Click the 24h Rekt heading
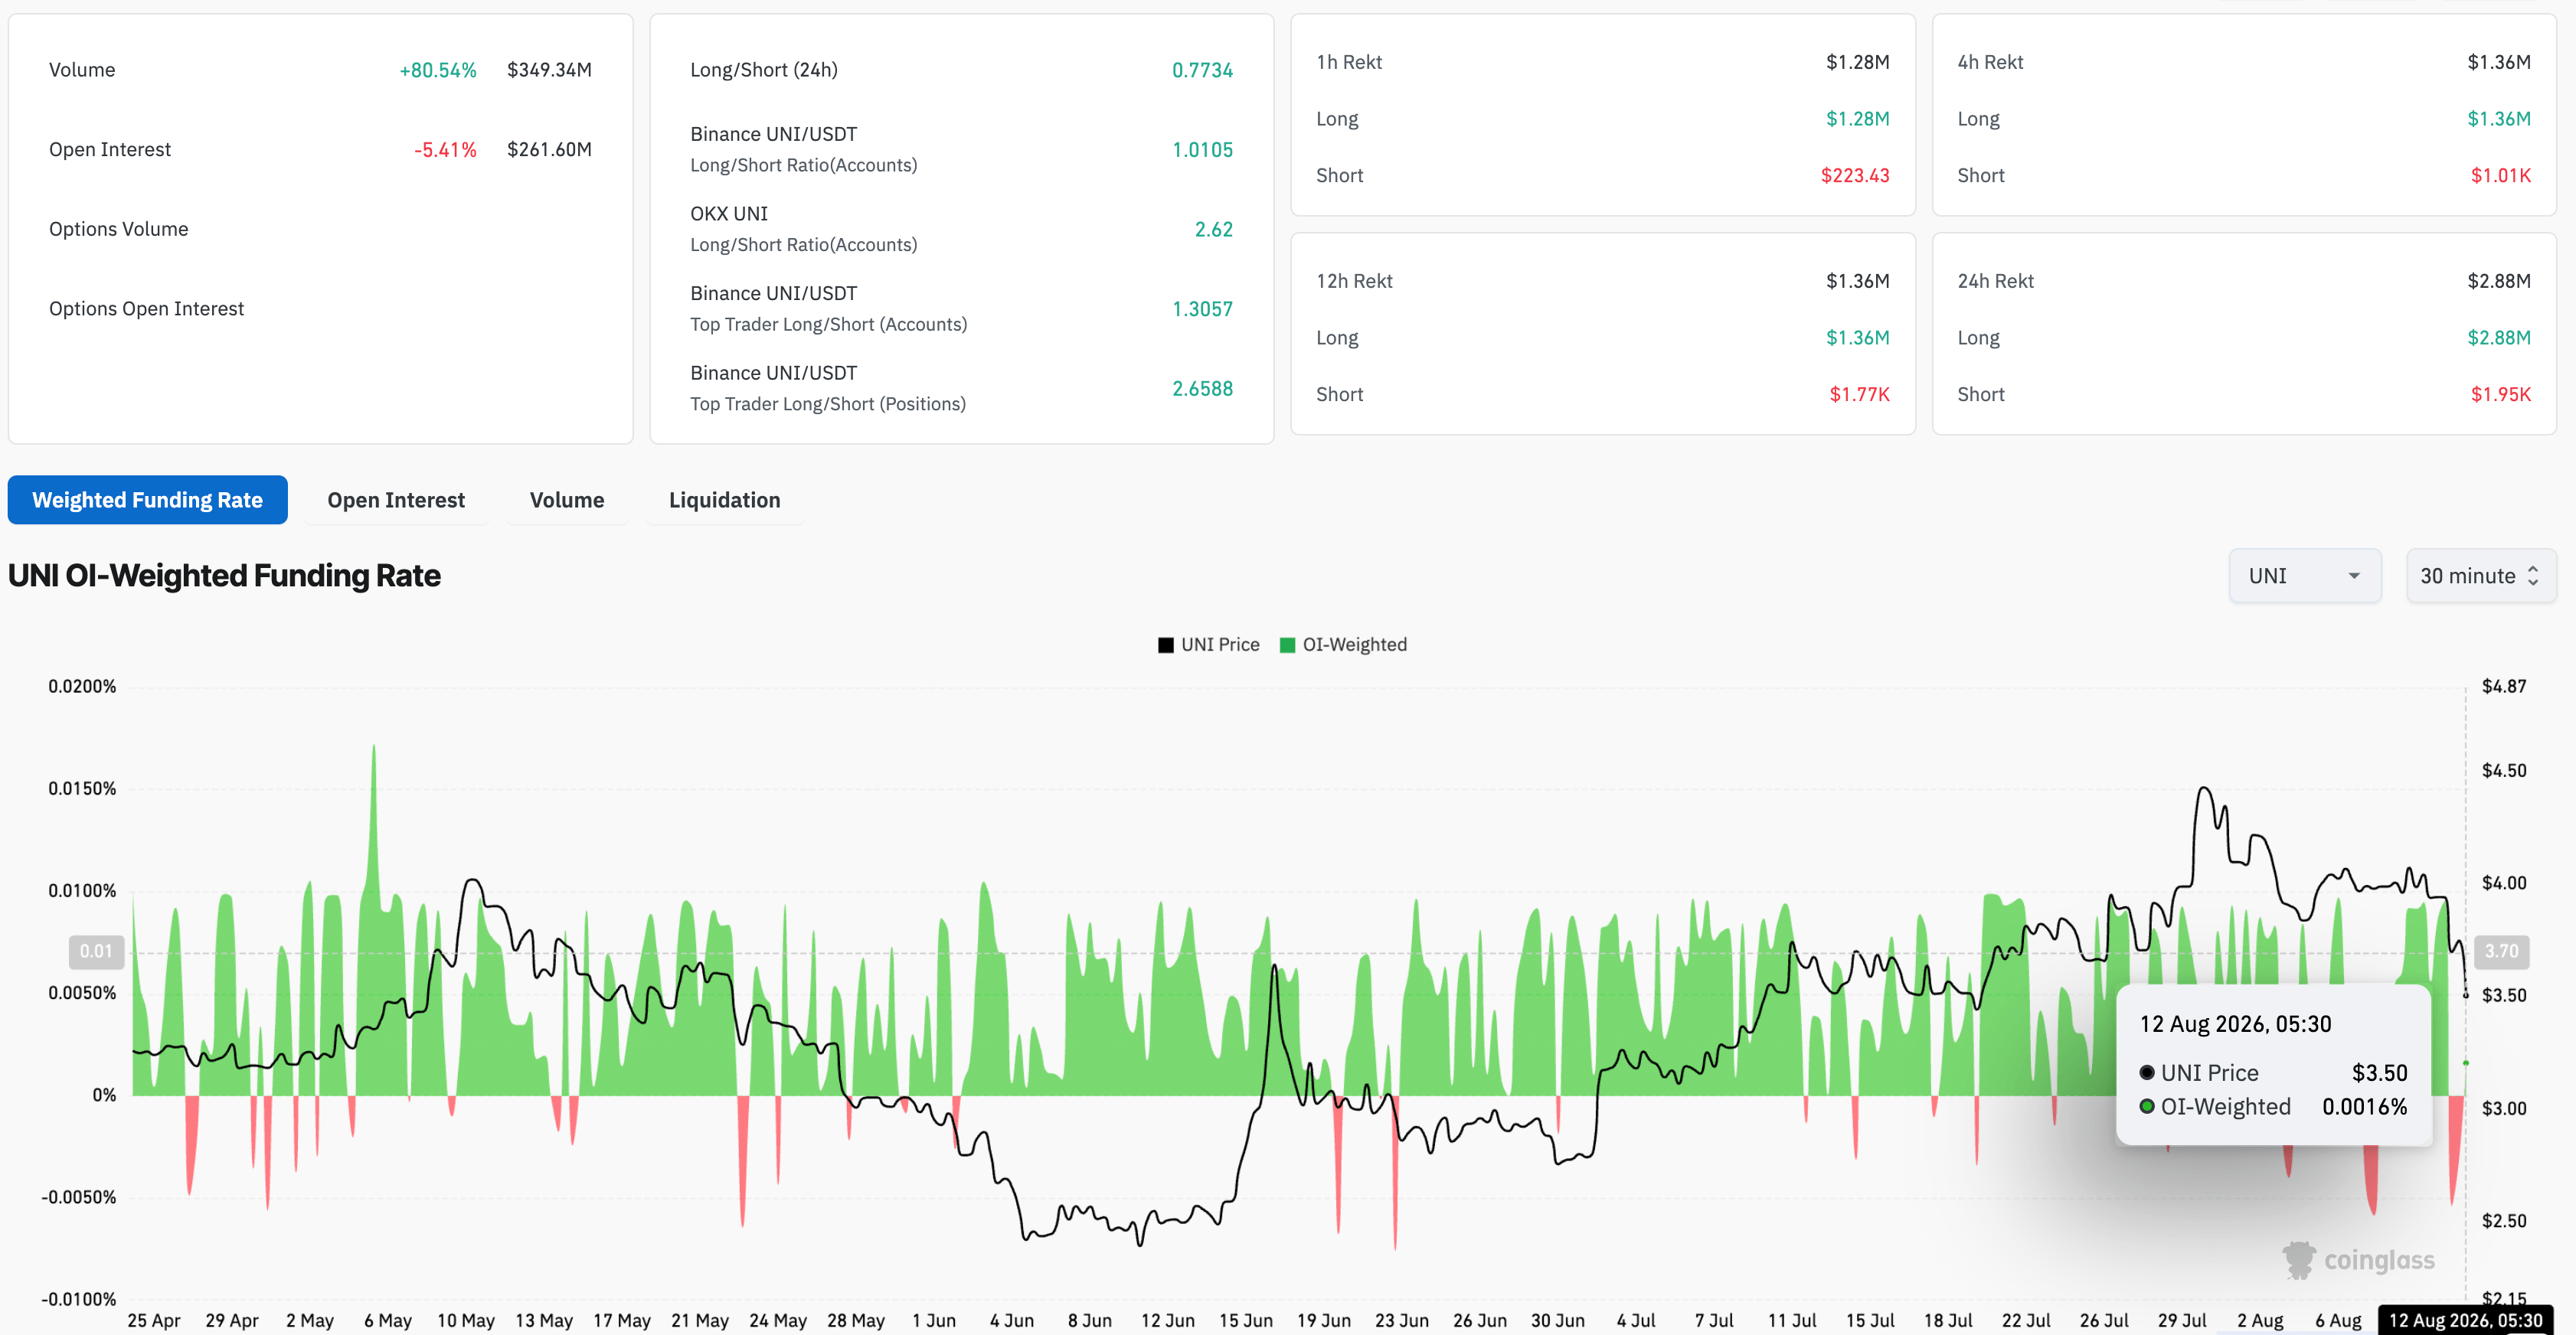2576x1335 pixels. [x=1995, y=281]
